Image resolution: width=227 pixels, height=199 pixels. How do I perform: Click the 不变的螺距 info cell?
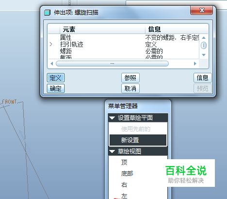(172, 37)
